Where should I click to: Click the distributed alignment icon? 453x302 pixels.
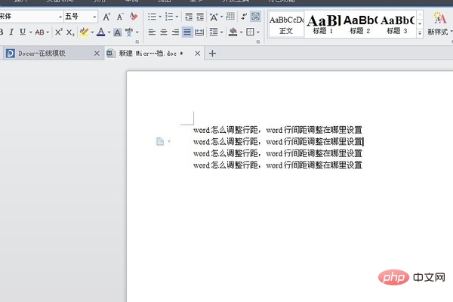click(x=199, y=32)
